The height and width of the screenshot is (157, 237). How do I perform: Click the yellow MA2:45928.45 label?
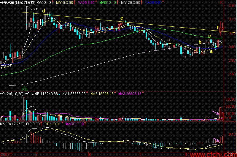(102, 94)
